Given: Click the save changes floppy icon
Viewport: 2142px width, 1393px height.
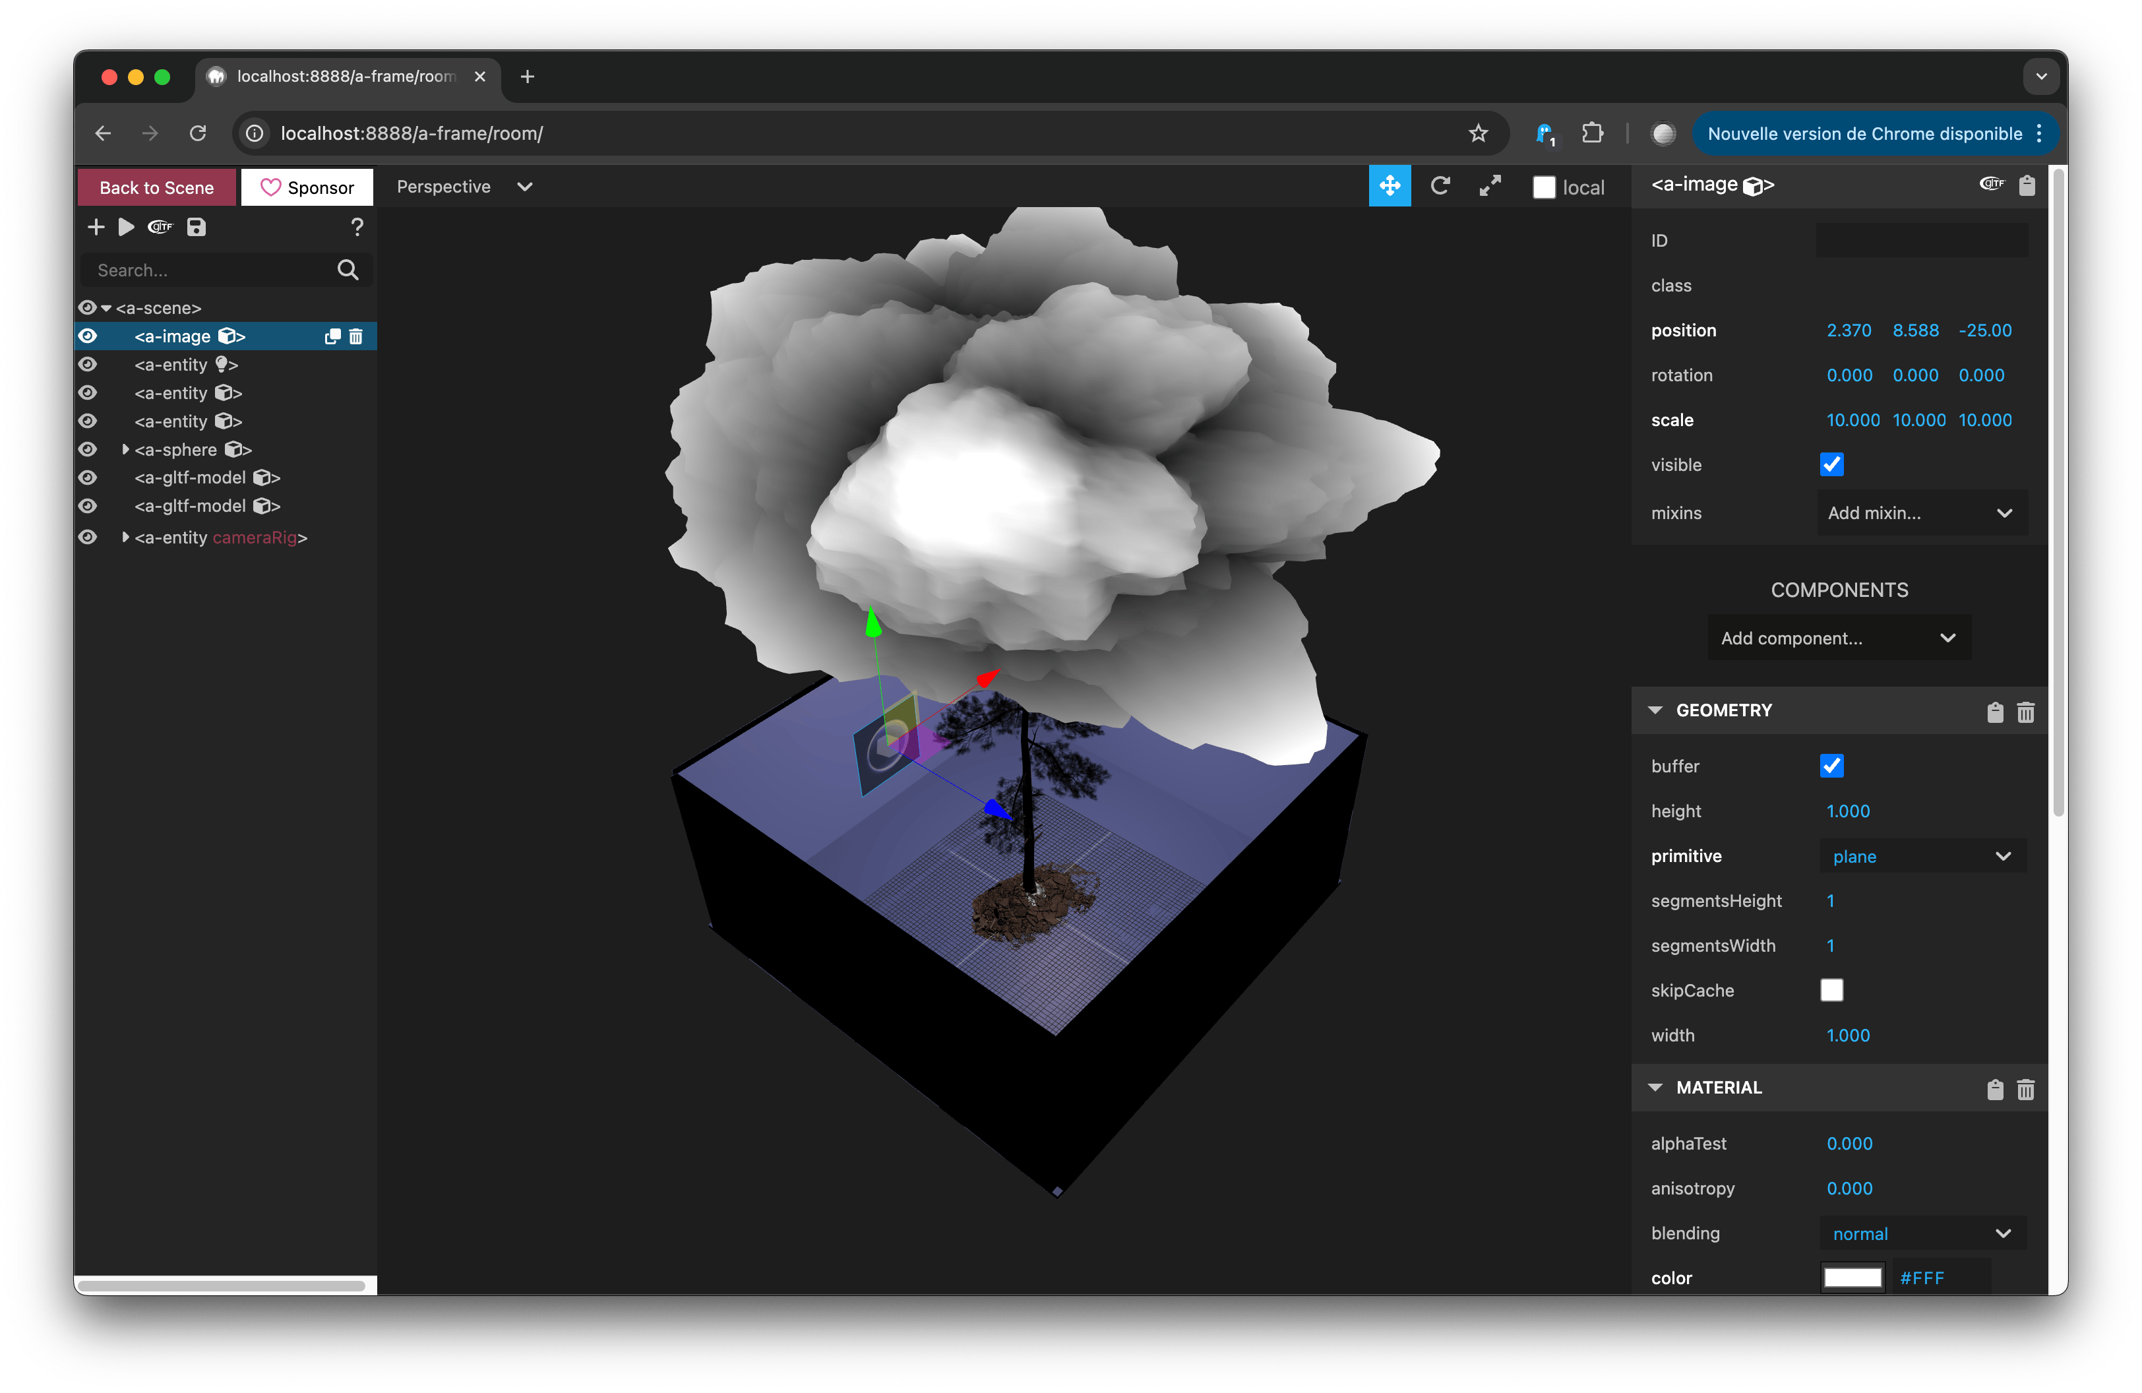Looking at the screenshot, I should pyautogui.click(x=197, y=227).
